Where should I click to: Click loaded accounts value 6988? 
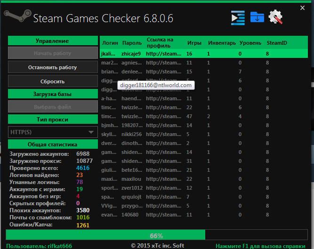[83, 154]
